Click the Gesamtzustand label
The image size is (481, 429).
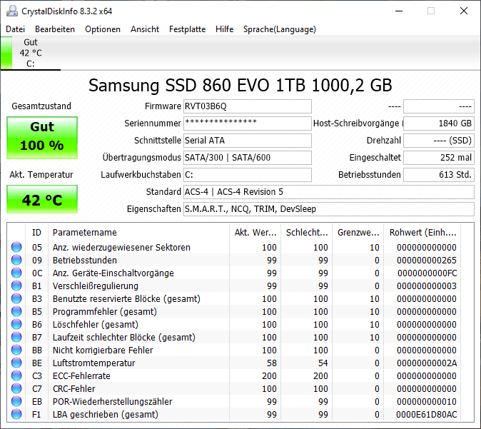(41, 106)
